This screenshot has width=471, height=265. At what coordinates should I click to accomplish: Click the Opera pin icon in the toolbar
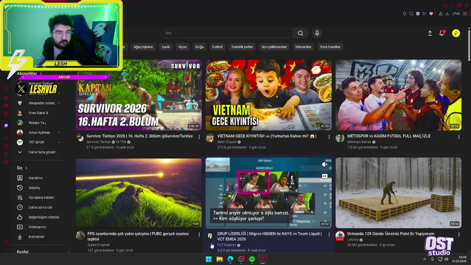[404, 14]
